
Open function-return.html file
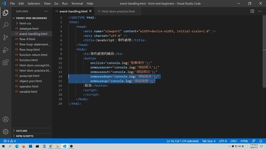click(x=33, y=55)
